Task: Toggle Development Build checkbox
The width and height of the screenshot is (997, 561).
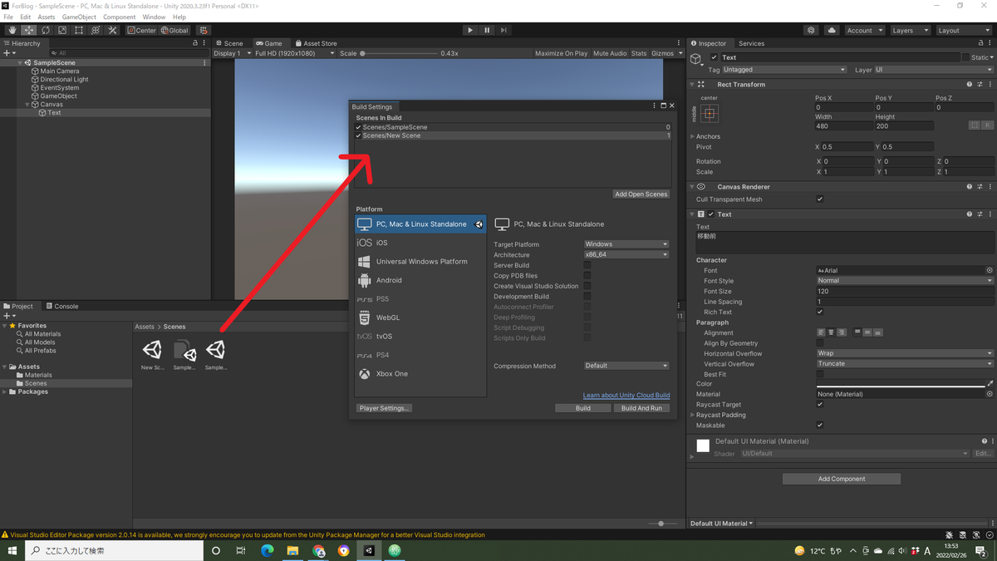Action: 587,296
